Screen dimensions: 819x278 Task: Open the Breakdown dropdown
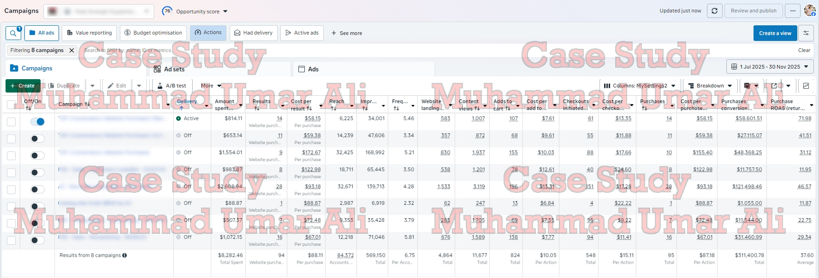[x=710, y=86]
